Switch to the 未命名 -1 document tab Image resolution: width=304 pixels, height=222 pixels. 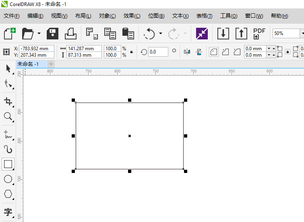click(x=28, y=64)
